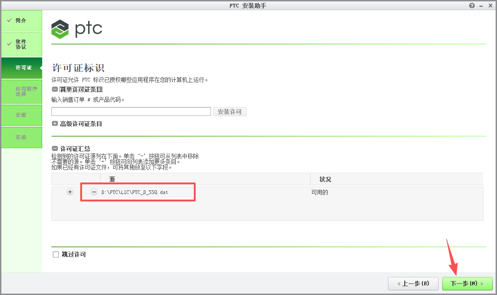Click the PTC logo icon
The width and height of the screenshot is (497, 295).
[59, 29]
